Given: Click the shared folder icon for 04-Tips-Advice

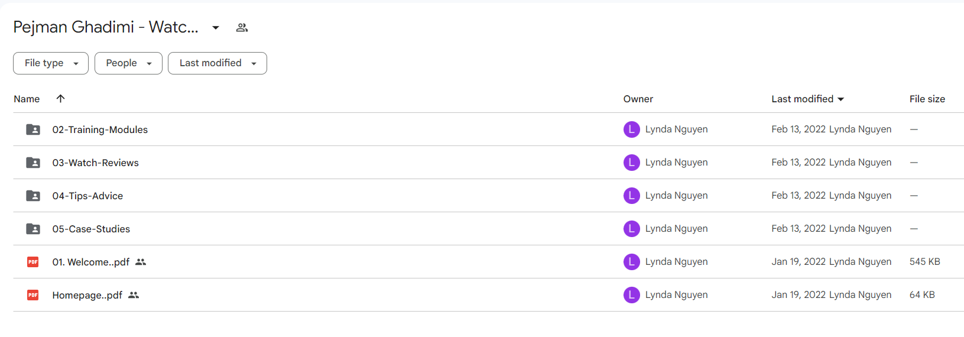Looking at the screenshot, I should [x=33, y=196].
